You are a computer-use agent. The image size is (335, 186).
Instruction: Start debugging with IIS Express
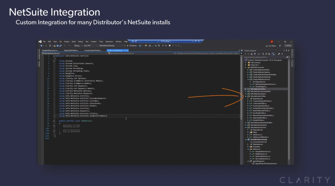pos(132,45)
